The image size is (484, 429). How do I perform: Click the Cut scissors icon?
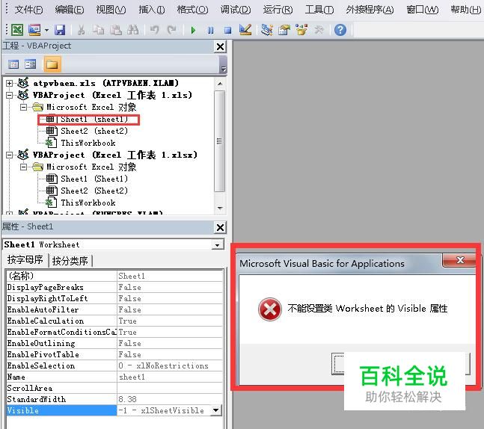pyautogui.click(x=82, y=30)
